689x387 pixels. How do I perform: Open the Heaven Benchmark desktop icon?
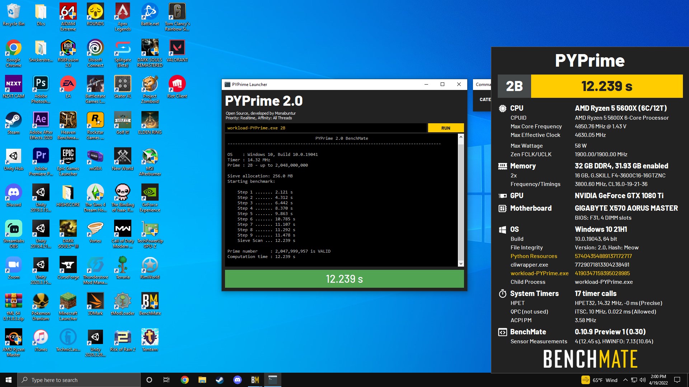coord(68,125)
